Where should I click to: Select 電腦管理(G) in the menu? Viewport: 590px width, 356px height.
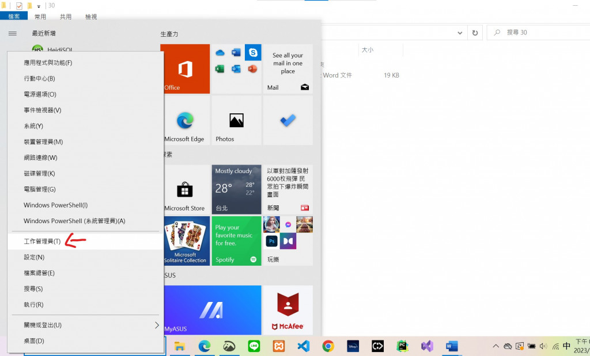[x=85, y=189]
